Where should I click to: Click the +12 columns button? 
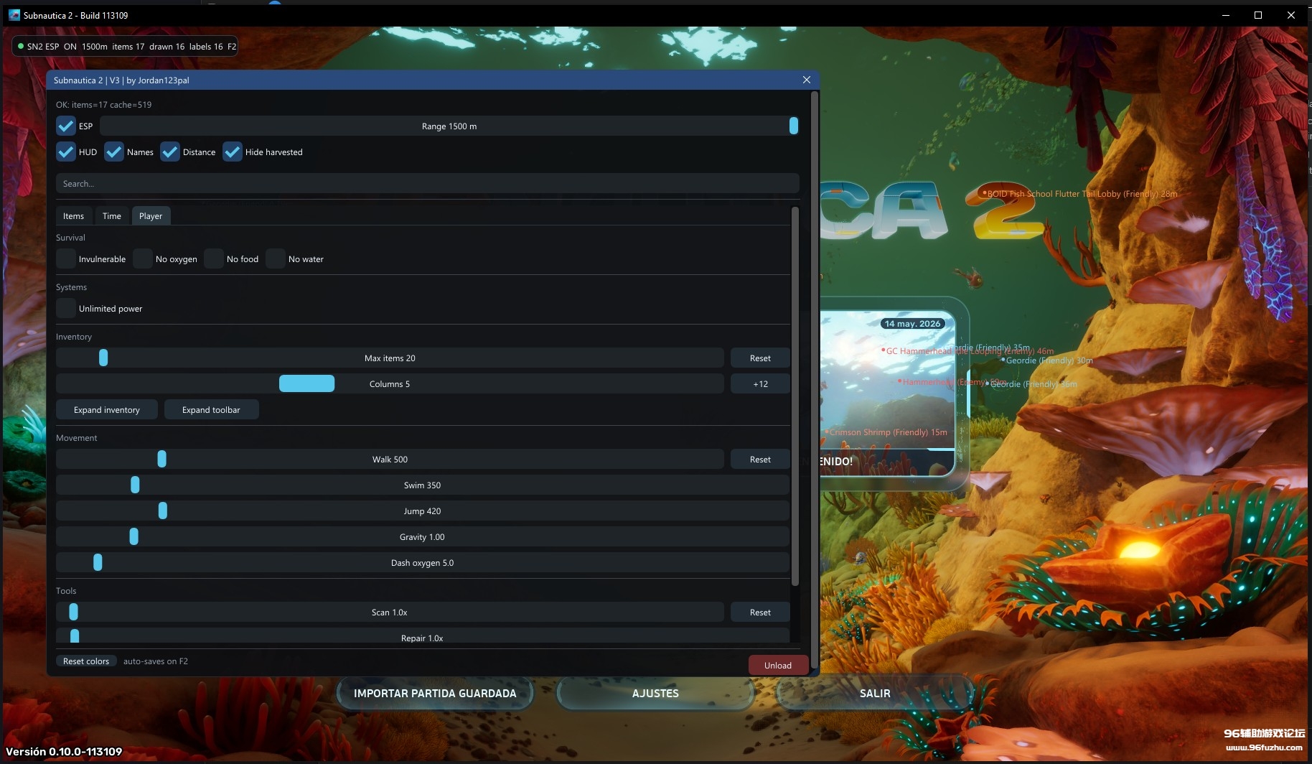(760, 384)
